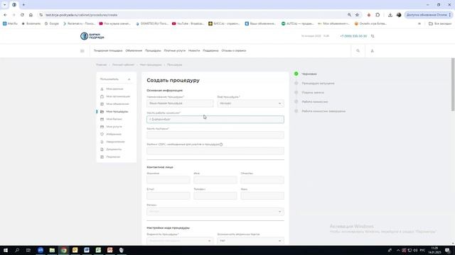Click the Мои процедуры folder icon in the sidebar
Screen dimensions: 455x255
pos(102,112)
